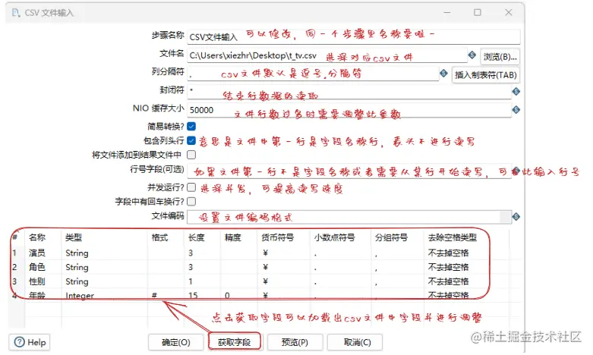Click 精度 column header
The image size is (593, 355).
tap(232, 237)
